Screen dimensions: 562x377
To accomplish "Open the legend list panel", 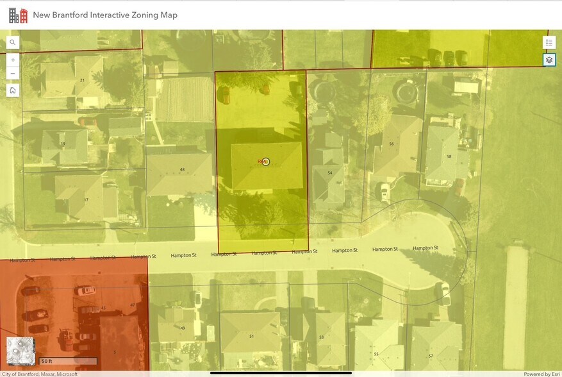I will [x=549, y=42].
